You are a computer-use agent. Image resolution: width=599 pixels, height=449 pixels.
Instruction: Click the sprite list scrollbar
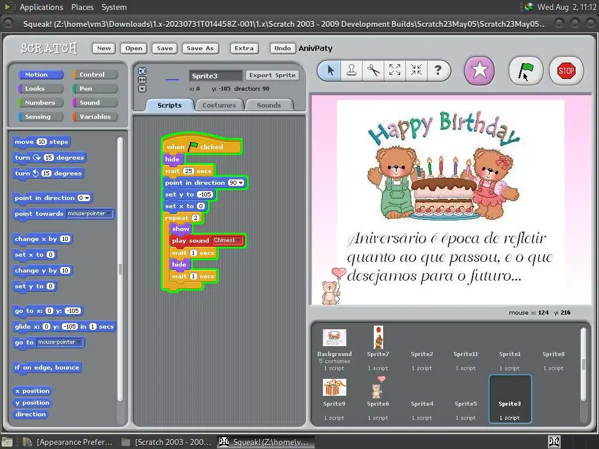pyautogui.click(x=583, y=365)
